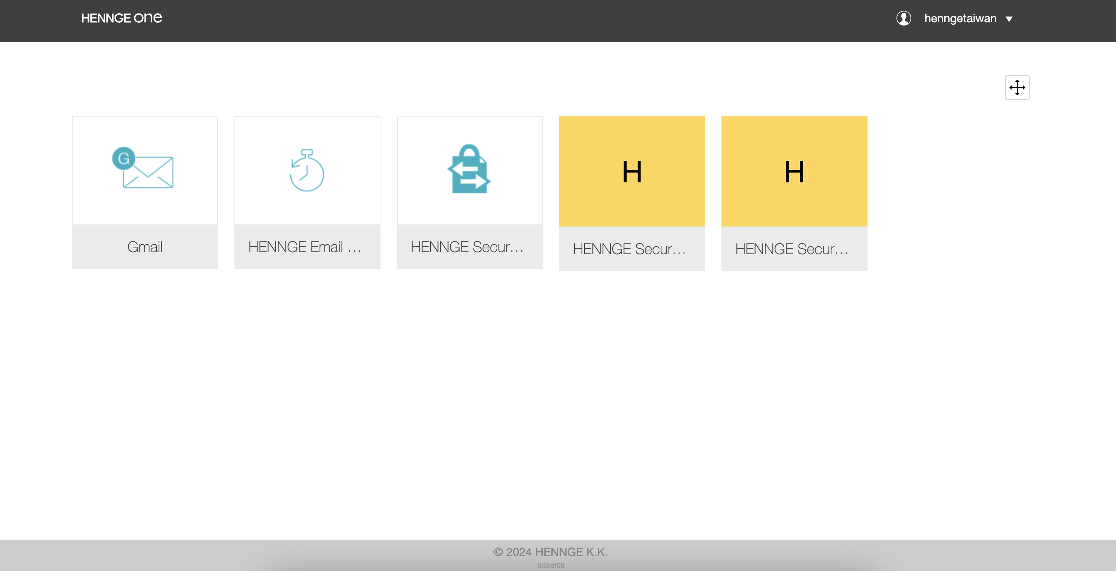Click the truncated HENNGE Secur… label under the lock-bag tile

coord(467,246)
